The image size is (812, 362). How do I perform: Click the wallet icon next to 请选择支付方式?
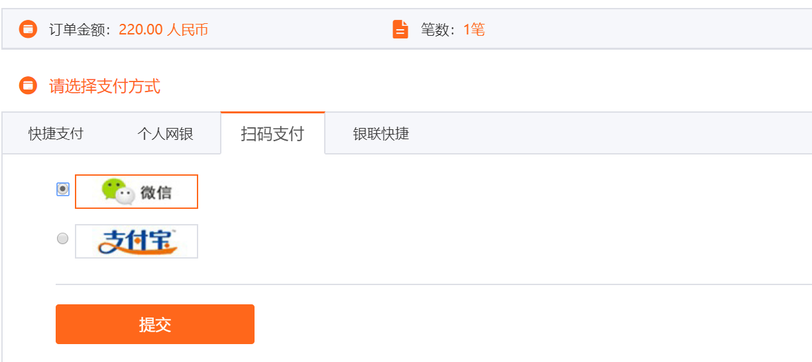[28, 86]
